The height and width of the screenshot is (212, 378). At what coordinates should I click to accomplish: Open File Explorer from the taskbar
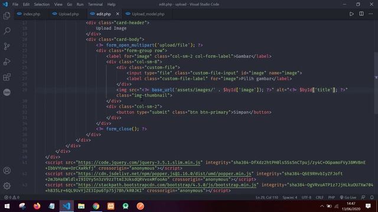click(x=82, y=206)
